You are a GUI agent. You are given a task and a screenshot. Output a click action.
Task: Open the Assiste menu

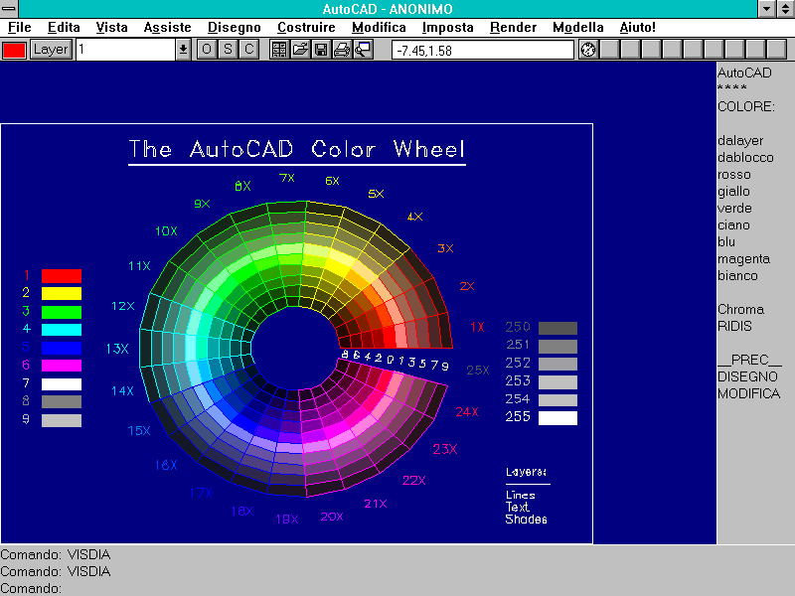coord(167,28)
